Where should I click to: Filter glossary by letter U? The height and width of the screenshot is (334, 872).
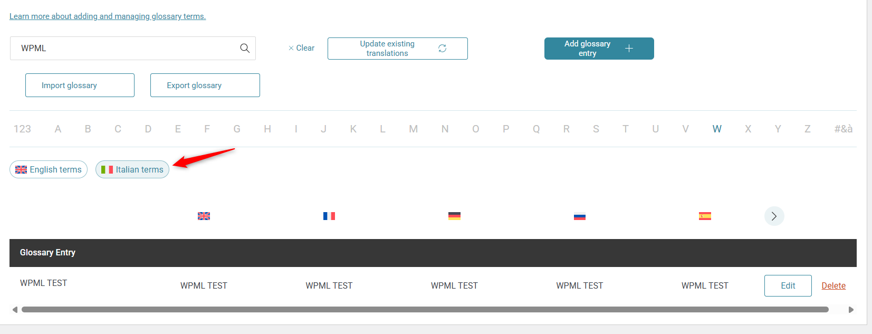(656, 129)
